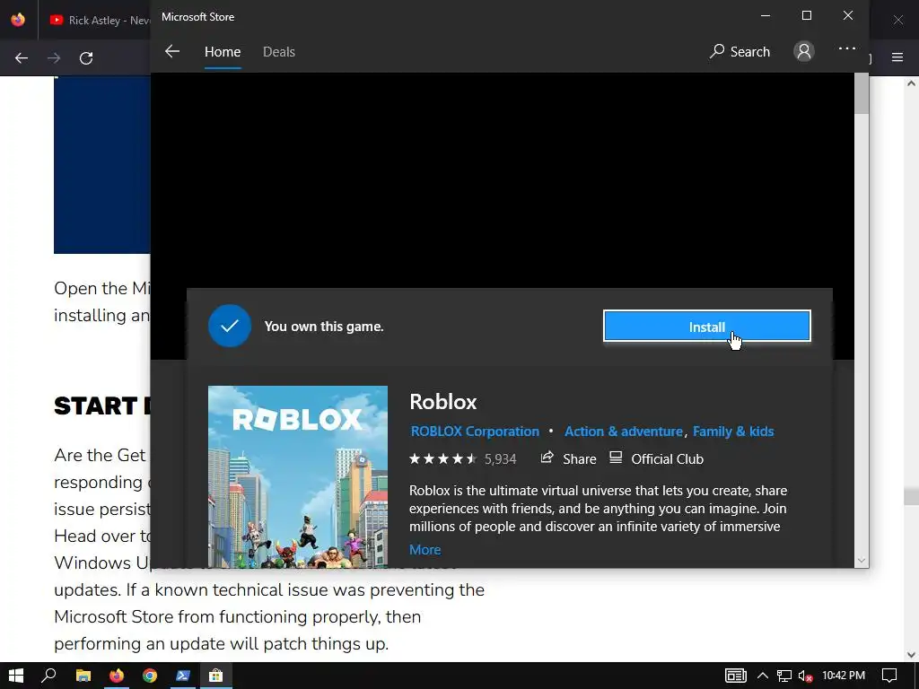The width and height of the screenshot is (919, 689).
Task: Open the clock showing 10:42 PM
Action: 844,676
